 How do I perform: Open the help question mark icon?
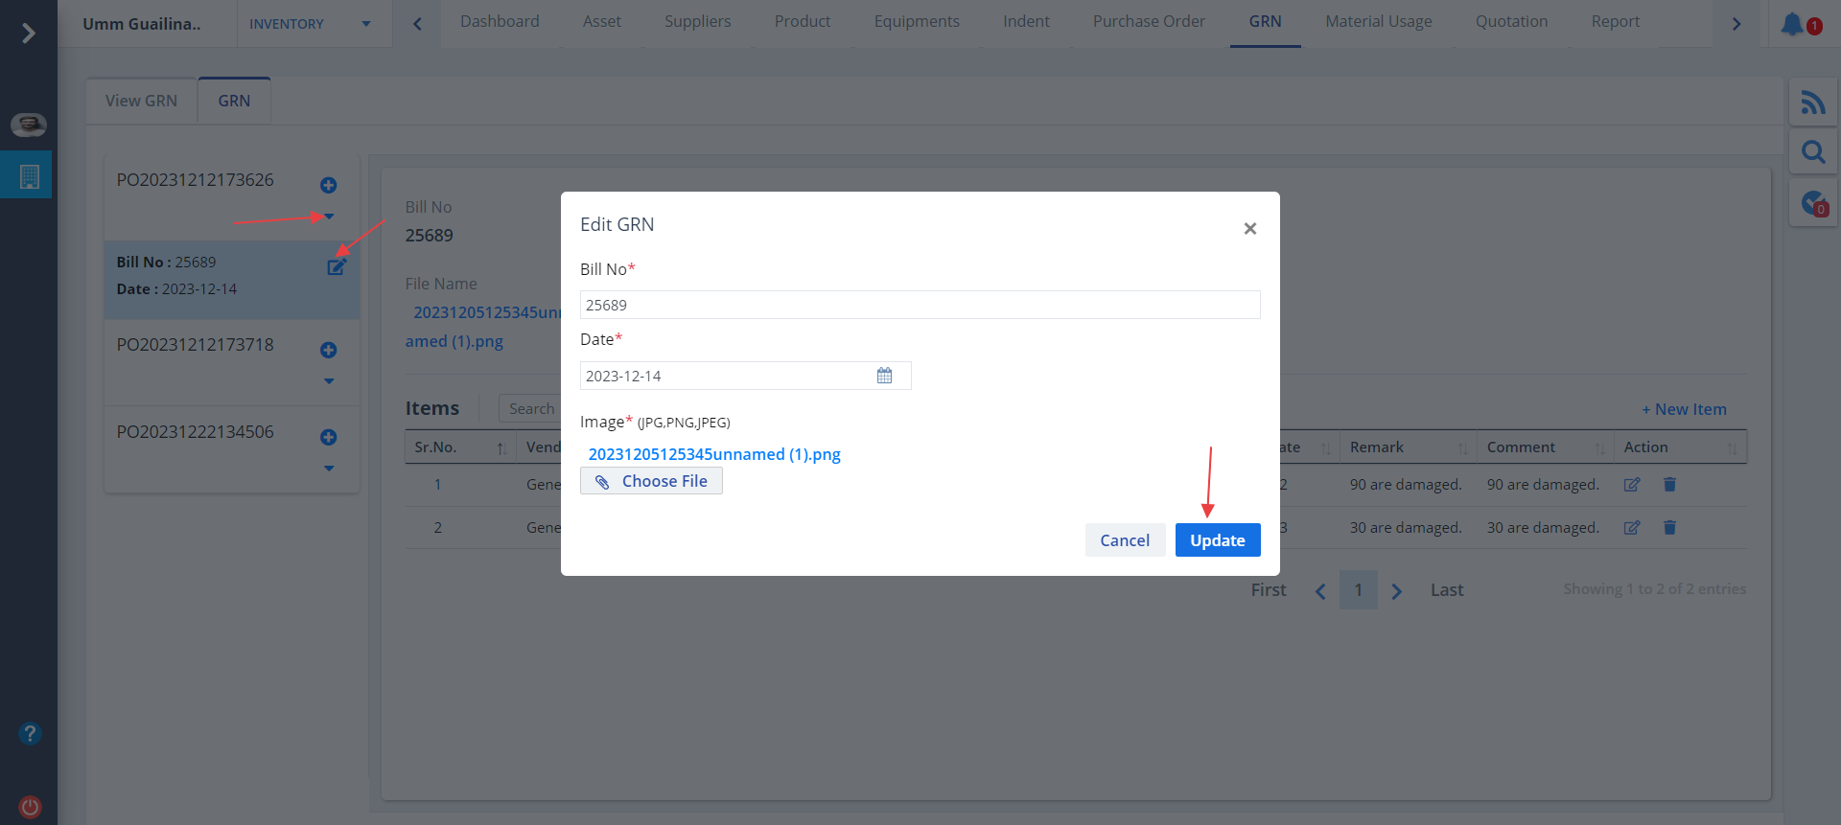(30, 733)
